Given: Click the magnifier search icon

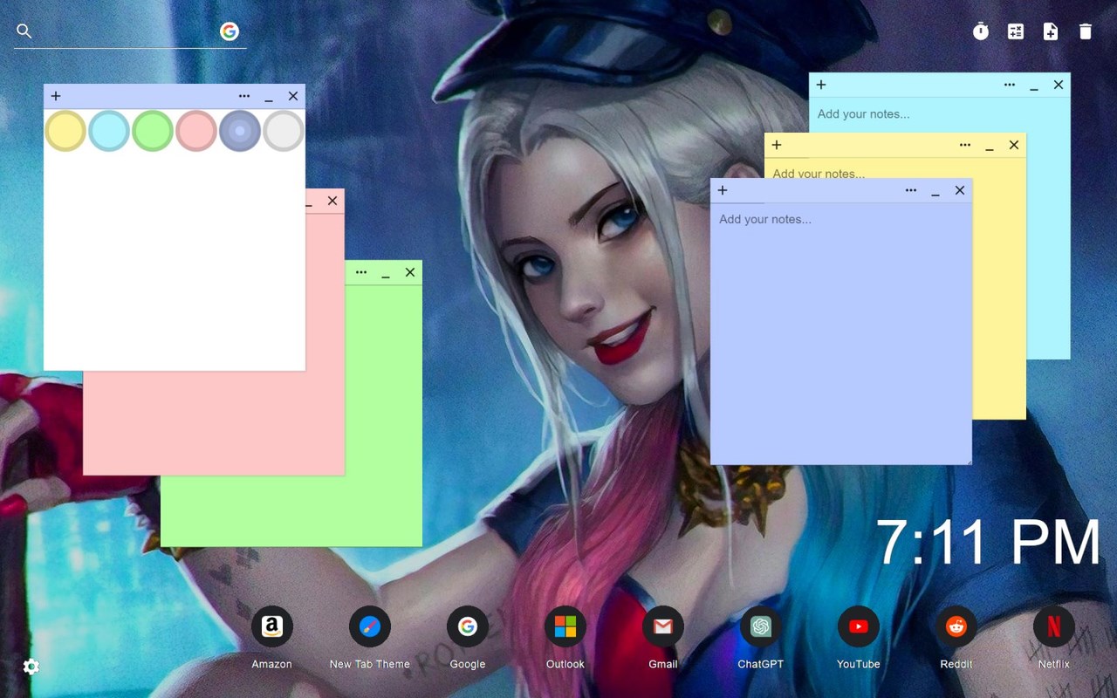Looking at the screenshot, I should 24,31.
